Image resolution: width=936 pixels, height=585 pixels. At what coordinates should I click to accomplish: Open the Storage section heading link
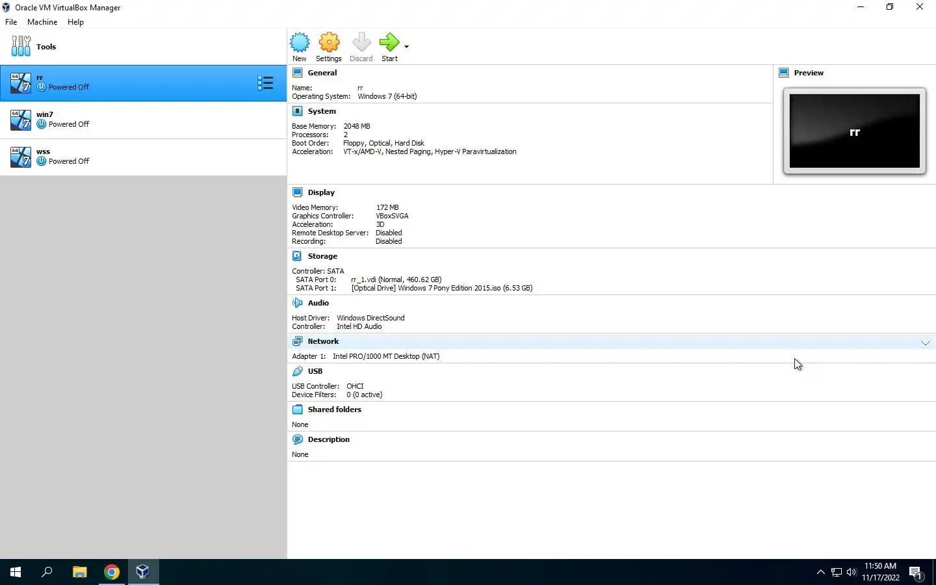tap(322, 256)
